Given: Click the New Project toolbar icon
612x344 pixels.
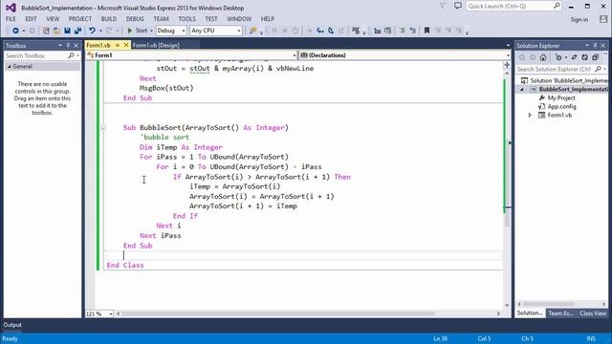Looking at the screenshot, I should click(46, 31).
